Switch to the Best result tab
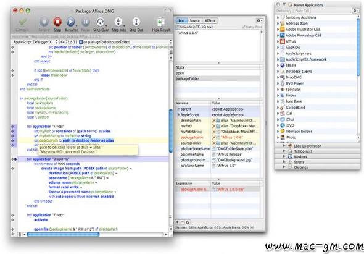Image resolution: width=364 pixels, height=254 pixels. (x=181, y=20)
